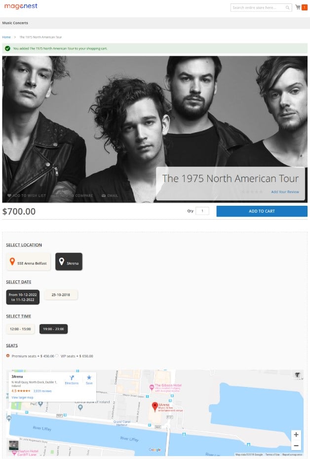Click the map Directions icon
Image resolution: width=310 pixels, height=459 pixels.
click(x=72, y=378)
